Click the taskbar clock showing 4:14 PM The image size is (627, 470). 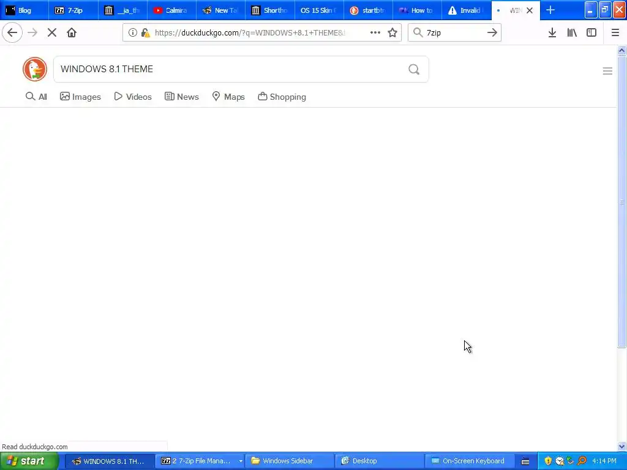pyautogui.click(x=604, y=461)
